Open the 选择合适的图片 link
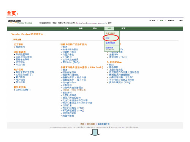This screenshot has height=142, width=190. click(70, 50)
